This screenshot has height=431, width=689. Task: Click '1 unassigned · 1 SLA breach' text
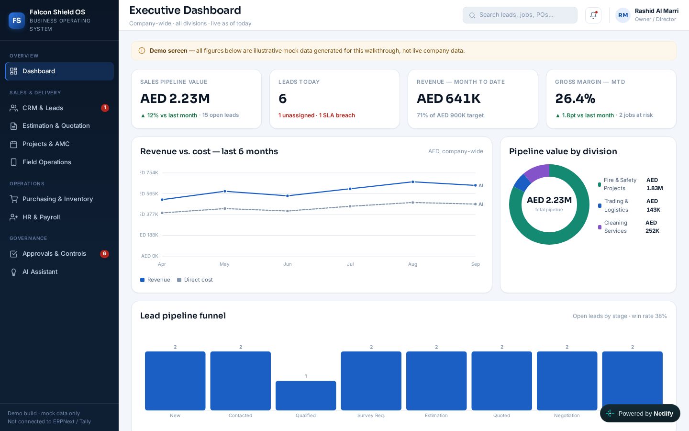pyautogui.click(x=317, y=115)
